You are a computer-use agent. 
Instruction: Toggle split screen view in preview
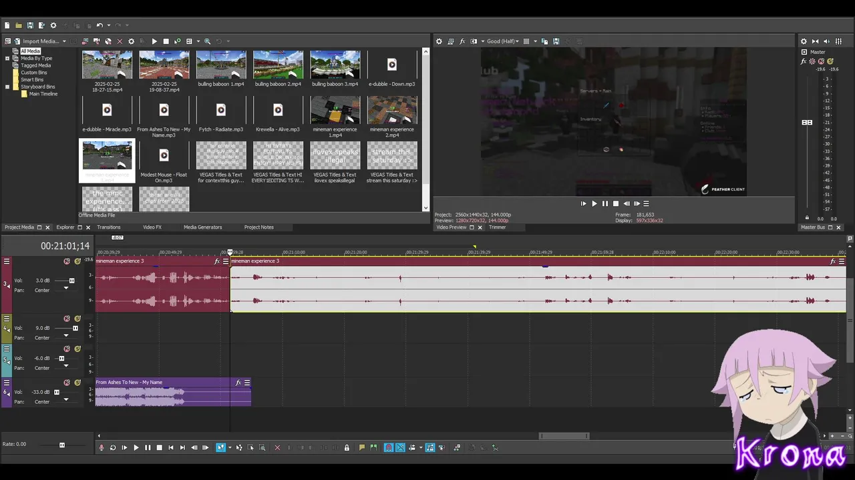tap(474, 41)
